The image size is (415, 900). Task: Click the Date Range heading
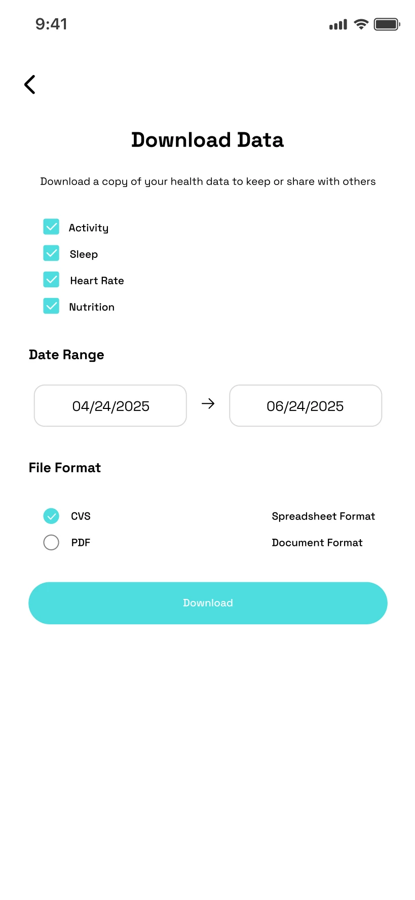(66, 354)
